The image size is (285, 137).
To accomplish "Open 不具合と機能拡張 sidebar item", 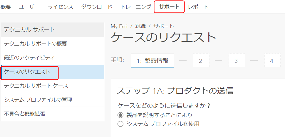I will (53, 114).
